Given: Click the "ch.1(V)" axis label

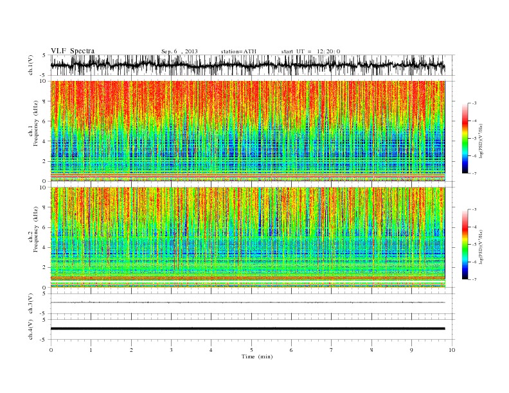Looking at the screenshot, I should tap(31, 65).
